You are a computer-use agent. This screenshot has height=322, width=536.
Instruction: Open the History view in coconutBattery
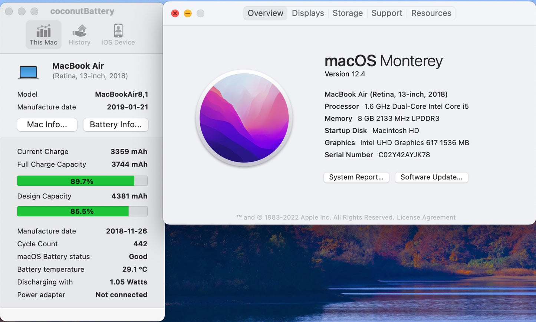tap(79, 34)
